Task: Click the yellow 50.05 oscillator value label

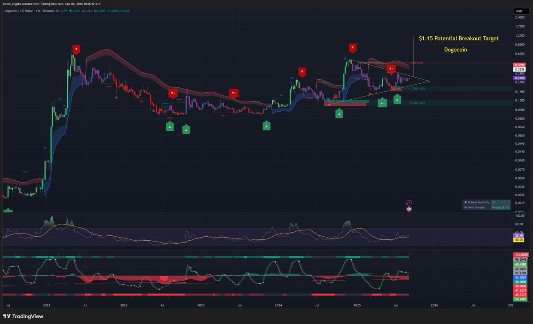Action: (519, 240)
